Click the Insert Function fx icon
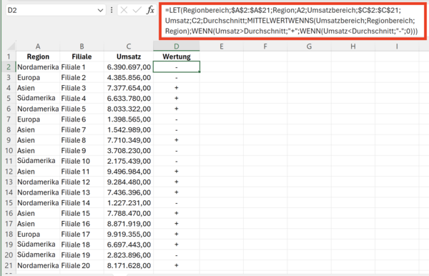This screenshot has width=429, height=276. click(150, 11)
